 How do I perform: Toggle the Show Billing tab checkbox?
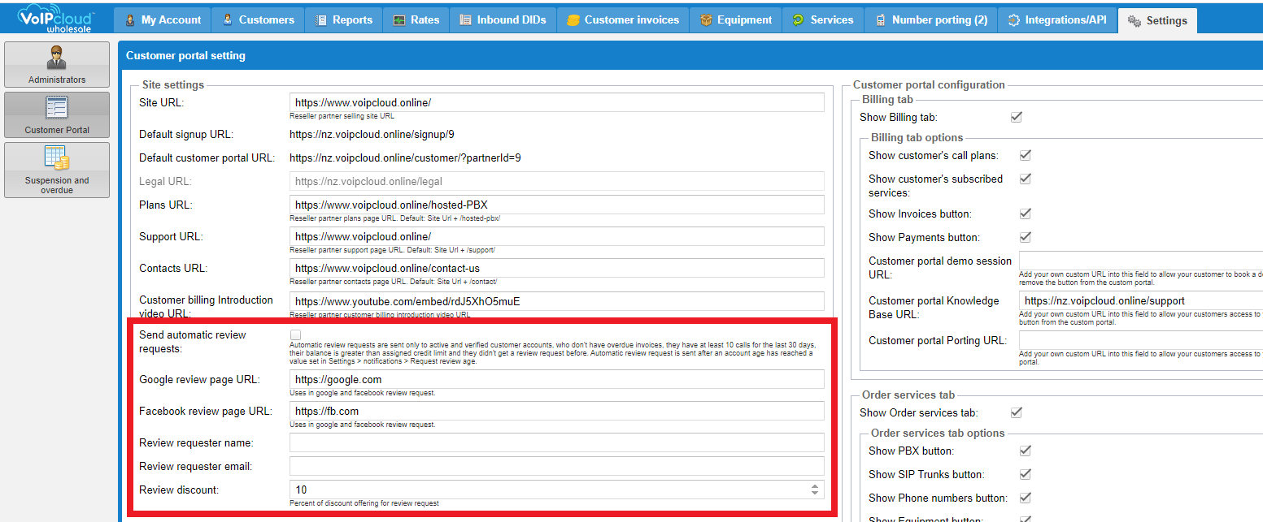1016,117
